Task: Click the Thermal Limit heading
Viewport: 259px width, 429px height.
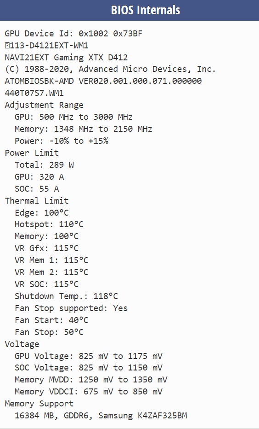Action: tap(37, 200)
